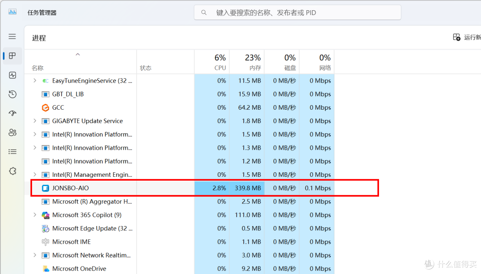Click the 2.8% CPU value of JONSBO-AIO
481x274 pixels.
[x=219, y=188]
